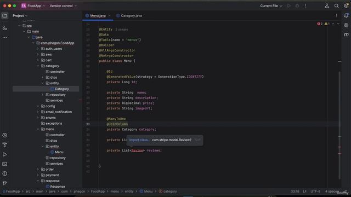Click the editor vertical scrollbar
Image resolution: width=351 pixels, height=197 pixels.
pyautogui.click(x=339, y=125)
